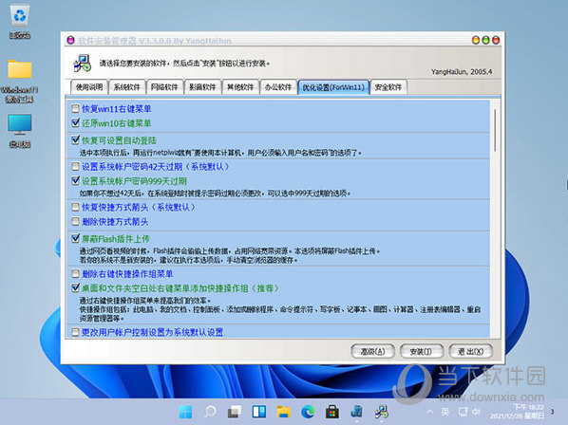The height and width of the screenshot is (425, 568).
Task: Open the 办公软件 tab
Action: [278, 87]
